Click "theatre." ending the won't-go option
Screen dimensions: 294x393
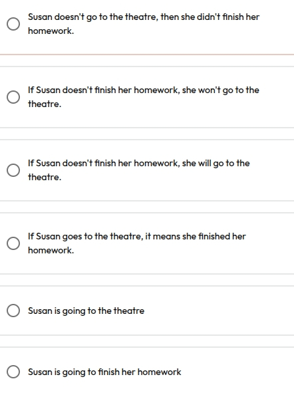tap(45, 104)
